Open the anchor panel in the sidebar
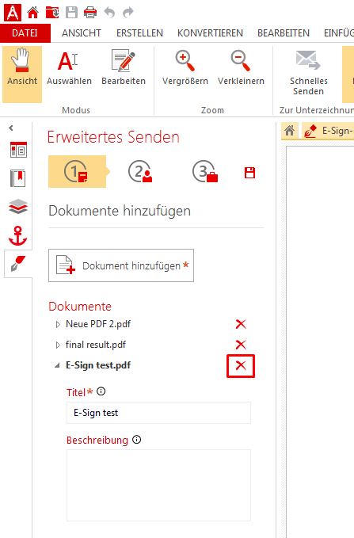Image resolution: width=354 pixels, height=538 pixels. point(18,235)
